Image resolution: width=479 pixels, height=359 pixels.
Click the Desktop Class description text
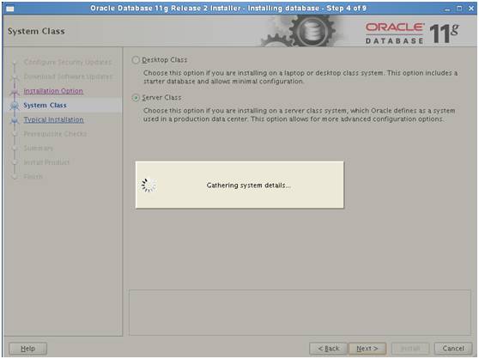tap(300, 77)
